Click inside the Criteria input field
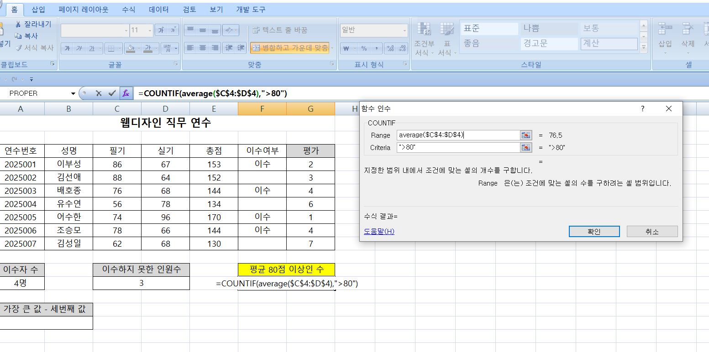 point(458,148)
